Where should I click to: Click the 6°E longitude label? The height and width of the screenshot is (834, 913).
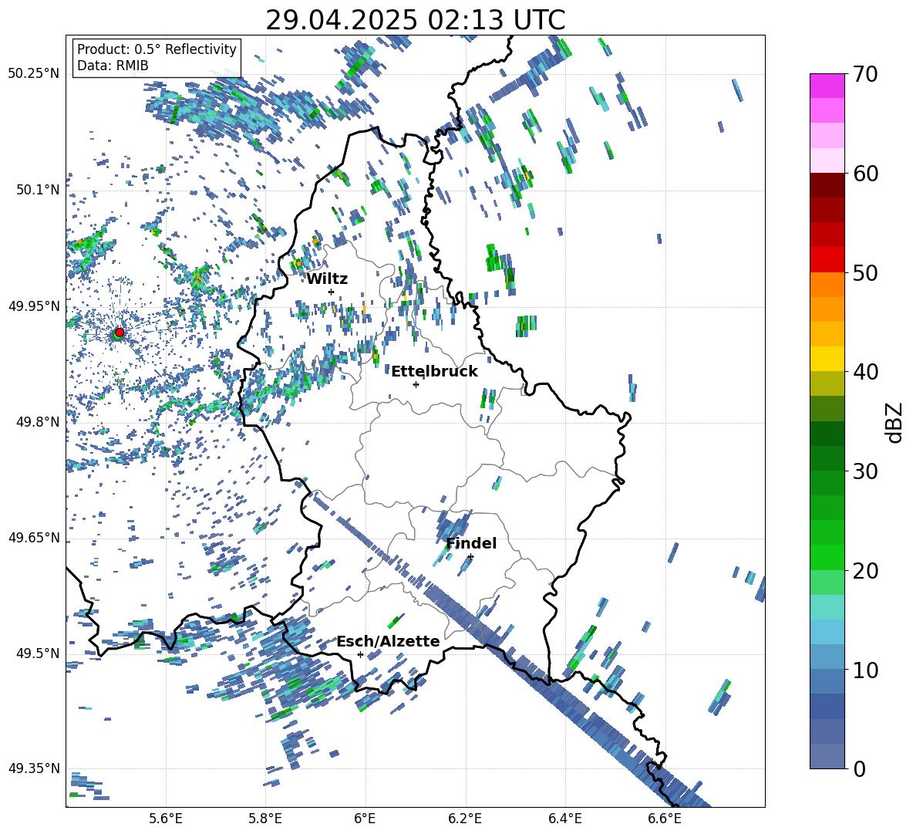pyautogui.click(x=365, y=819)
